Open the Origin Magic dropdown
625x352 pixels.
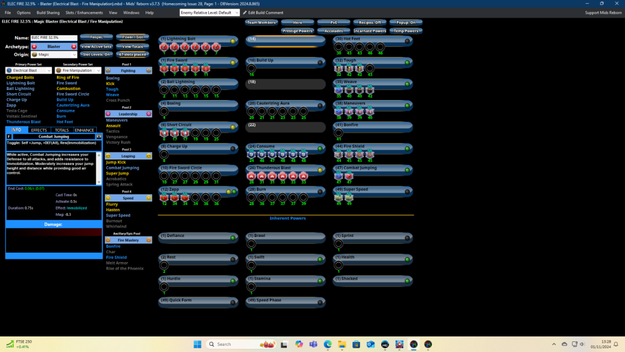(x=54, y=54)
